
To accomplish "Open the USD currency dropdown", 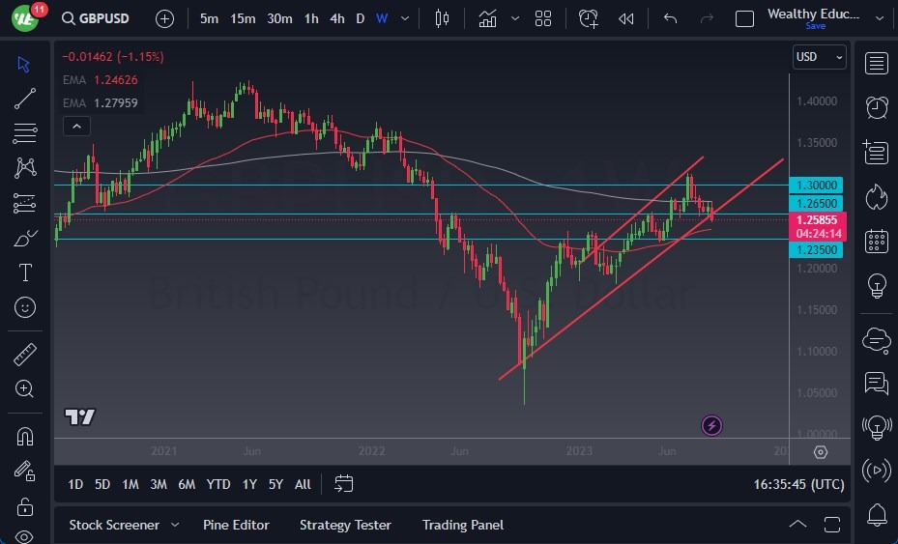I will tap(819, 57).
